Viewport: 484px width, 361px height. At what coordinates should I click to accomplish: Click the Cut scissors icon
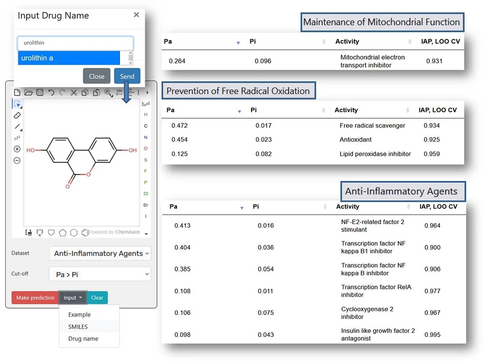(x=74, y=92)
